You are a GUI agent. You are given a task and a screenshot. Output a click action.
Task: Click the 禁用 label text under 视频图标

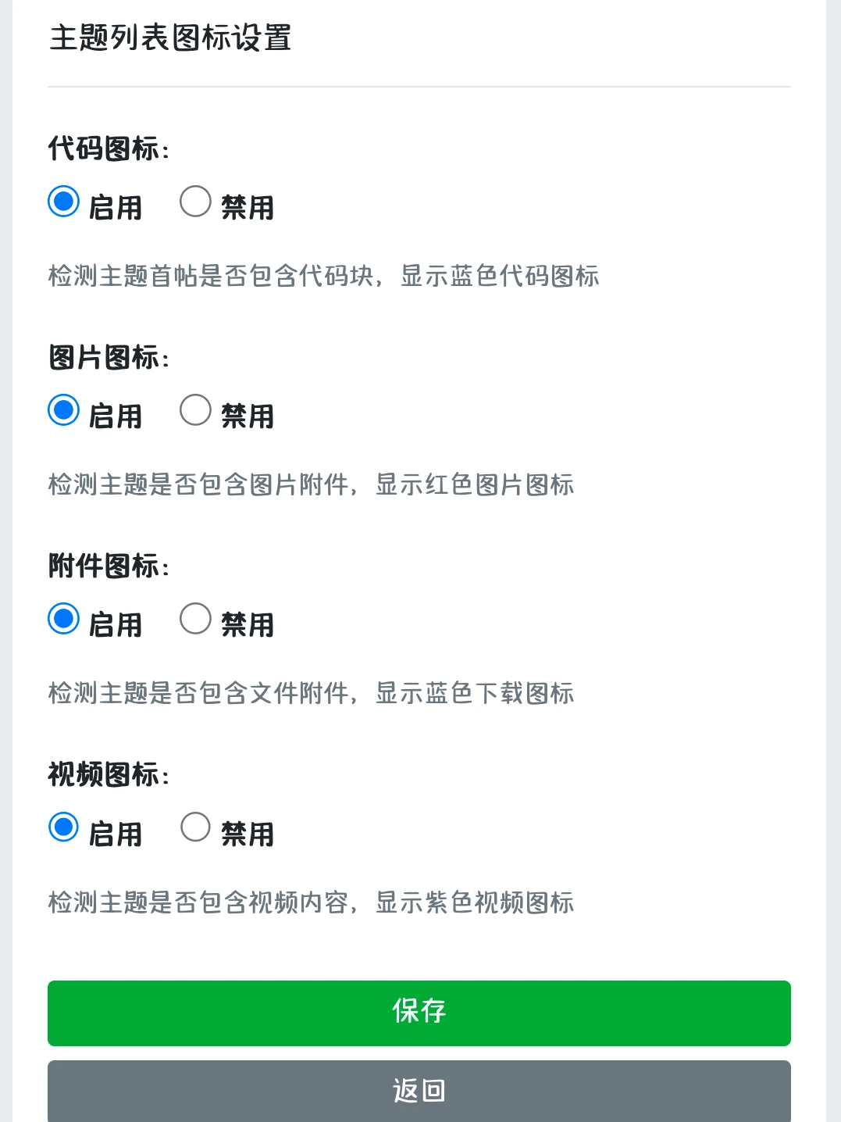point(248,834)
